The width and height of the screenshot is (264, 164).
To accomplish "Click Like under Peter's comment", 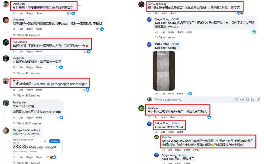I will 21,90.
